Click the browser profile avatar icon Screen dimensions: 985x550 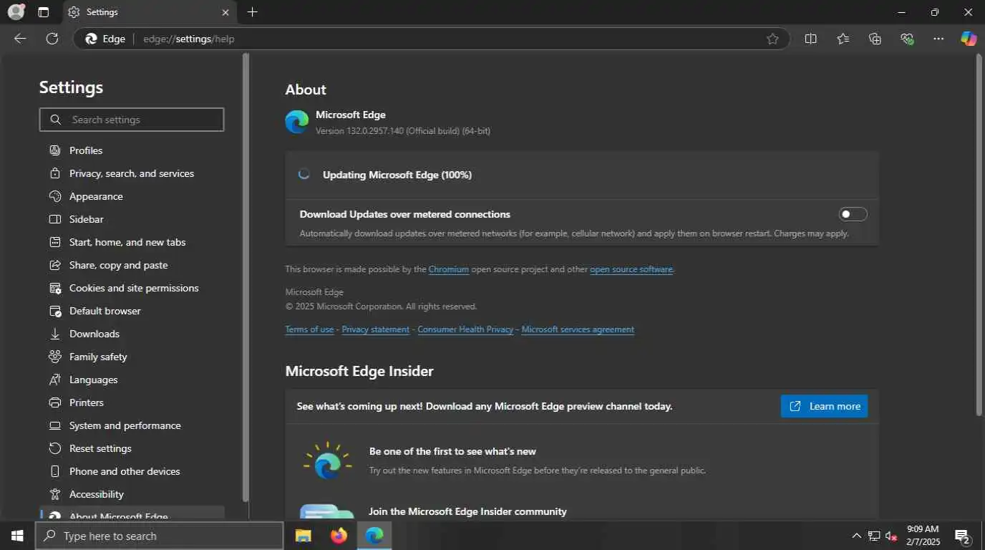16,11
